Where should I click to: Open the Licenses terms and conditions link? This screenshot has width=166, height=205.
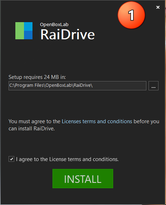[97, 121]
